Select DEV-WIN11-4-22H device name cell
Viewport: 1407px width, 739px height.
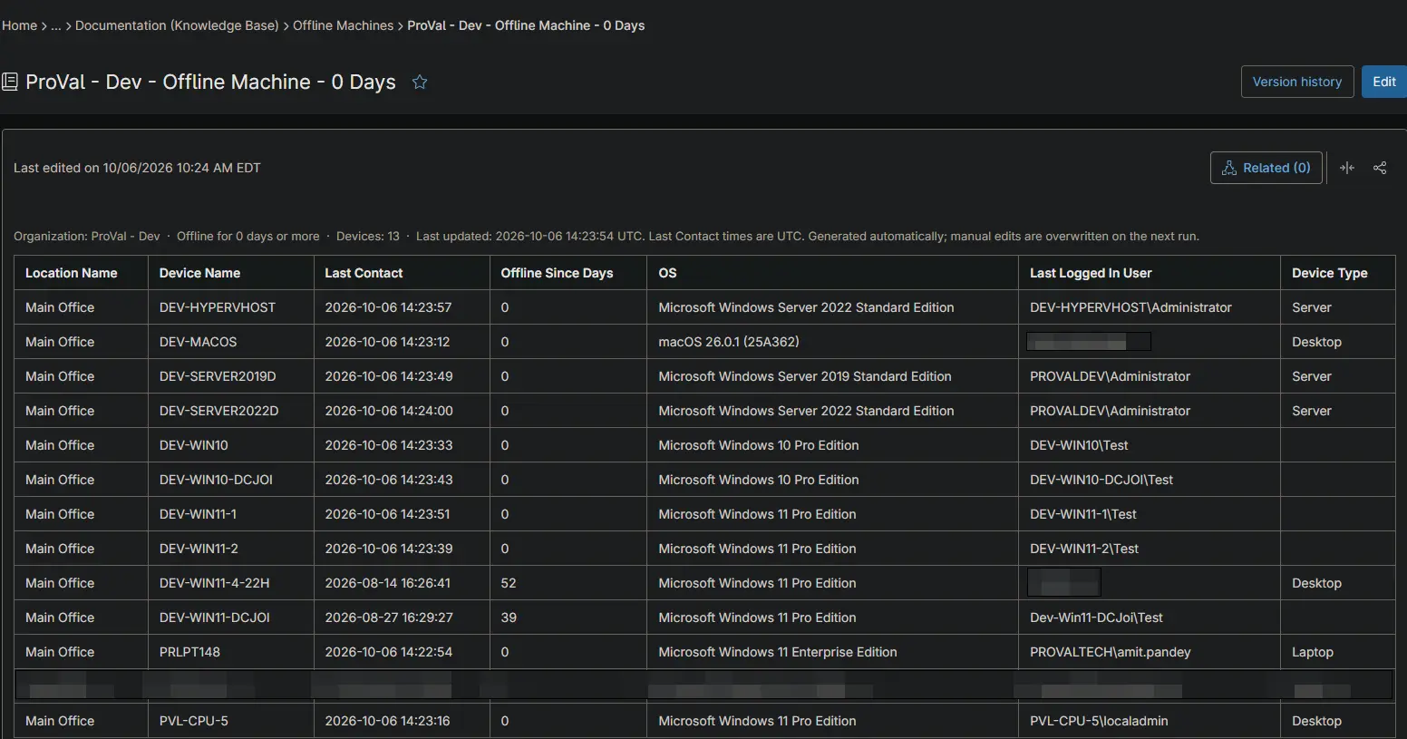point(231,583)
